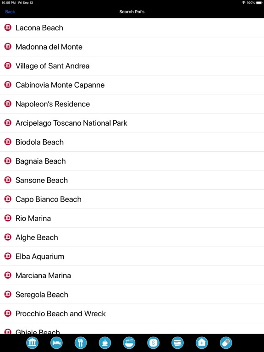Tap the red icon beside Rio Marina

coord(8,218)
